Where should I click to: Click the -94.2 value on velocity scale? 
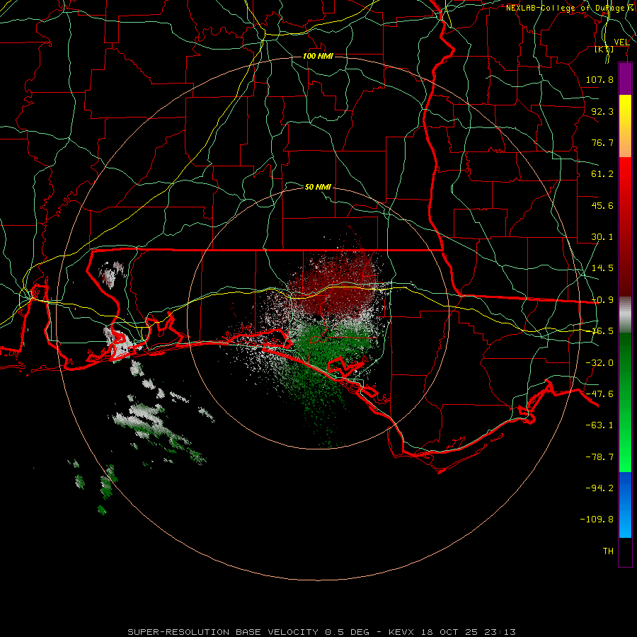(x=599, y=488)
